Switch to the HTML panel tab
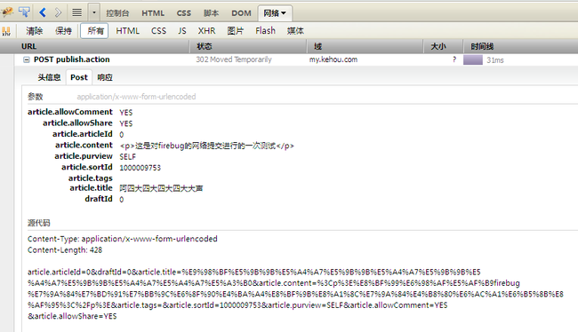The width and height of the screenshot is (578, 332). pyautogui.click(x=153, y=13)
